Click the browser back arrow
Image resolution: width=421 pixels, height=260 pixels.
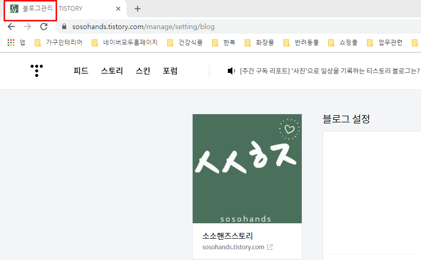(x=11, y=27)
